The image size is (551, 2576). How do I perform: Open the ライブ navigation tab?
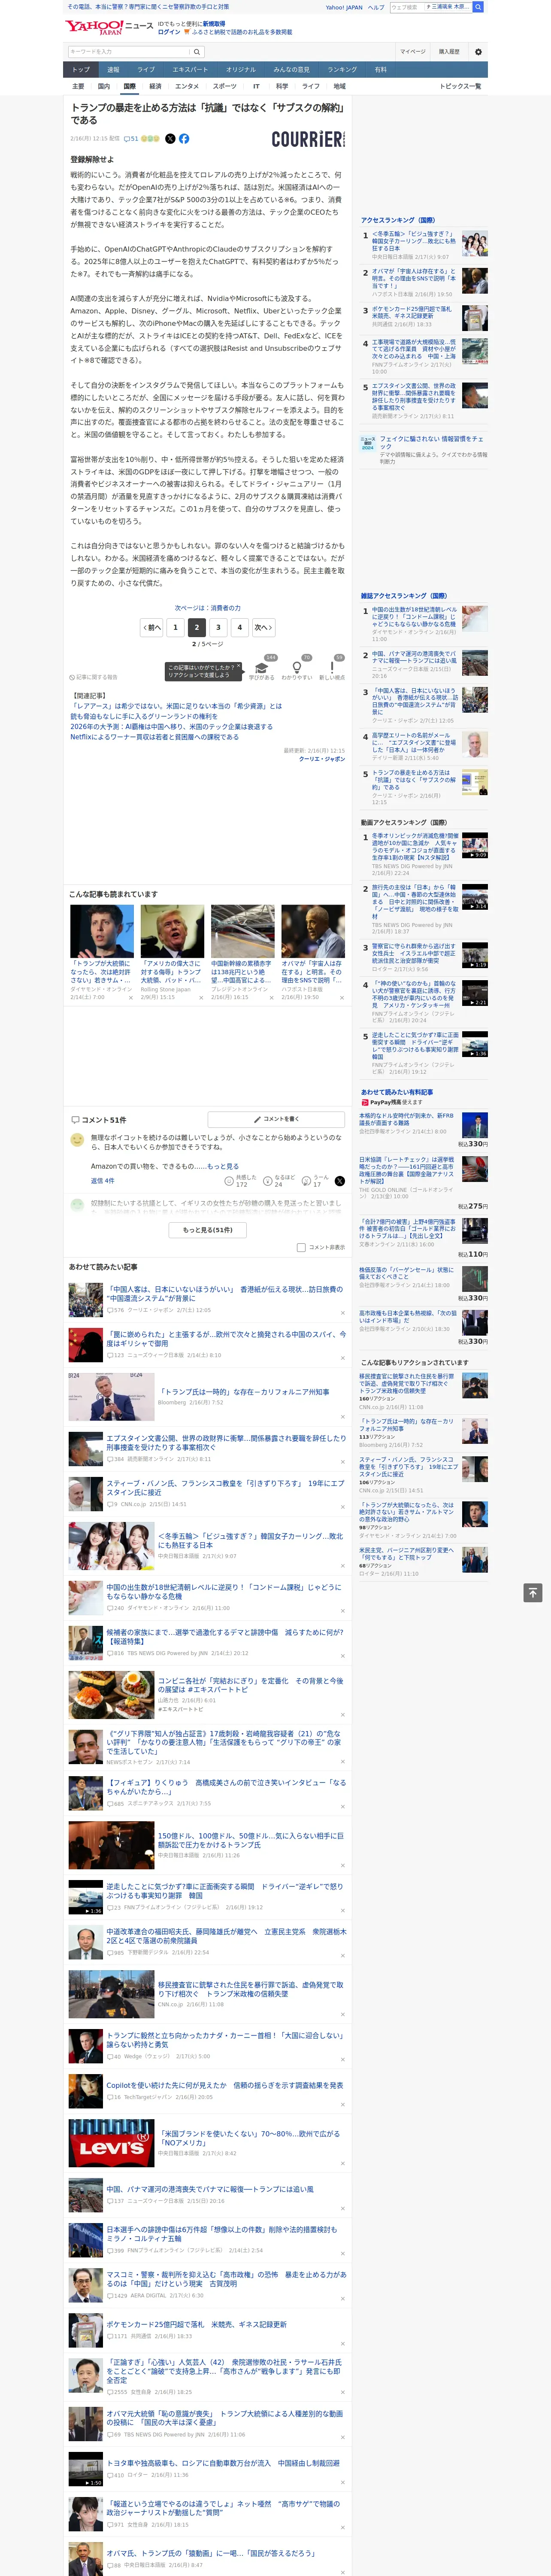(x=146, y=70)
